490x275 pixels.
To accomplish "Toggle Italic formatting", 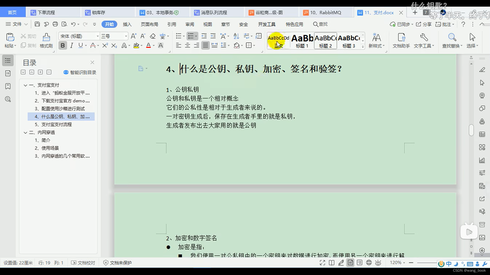I will (x=72, y=46).
